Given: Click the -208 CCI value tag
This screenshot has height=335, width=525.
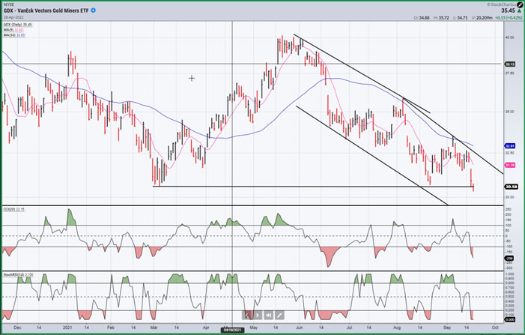Looking at the screenshot, I should 509,259.
